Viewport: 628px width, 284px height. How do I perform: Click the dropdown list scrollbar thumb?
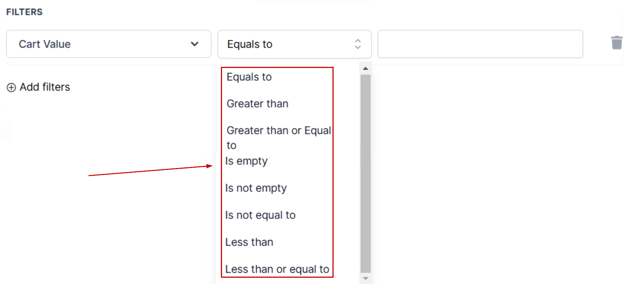pos(365,173)
